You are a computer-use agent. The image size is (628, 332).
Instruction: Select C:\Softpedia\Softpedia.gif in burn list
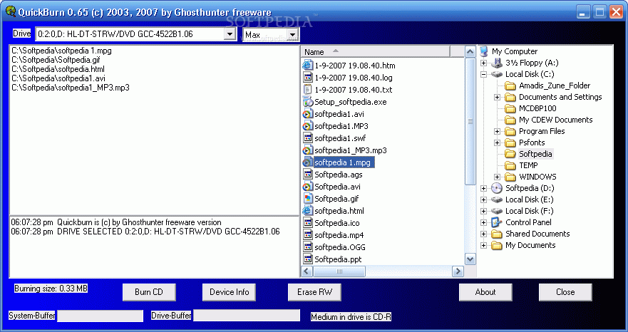click(56, 60)
